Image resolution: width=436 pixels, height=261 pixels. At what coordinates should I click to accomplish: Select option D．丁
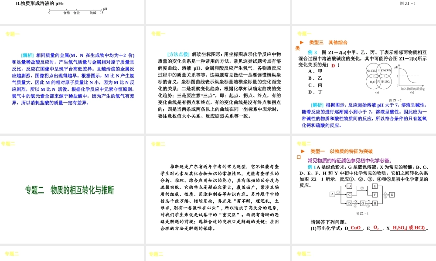coord(315,92)
